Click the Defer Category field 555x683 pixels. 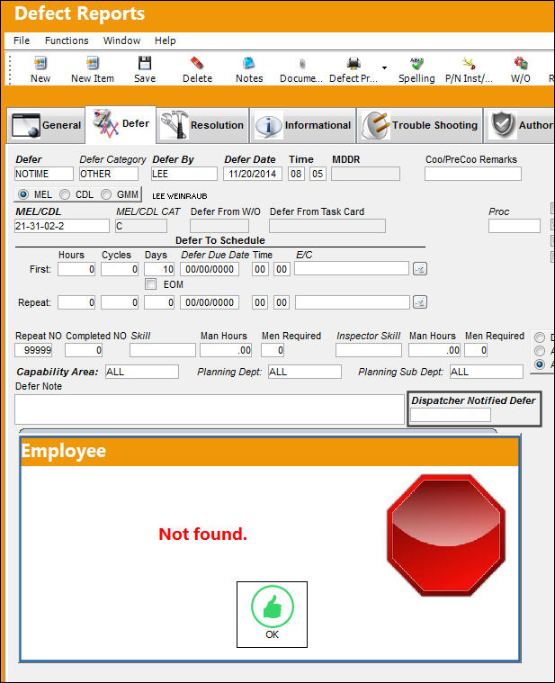tap(109, 174)
